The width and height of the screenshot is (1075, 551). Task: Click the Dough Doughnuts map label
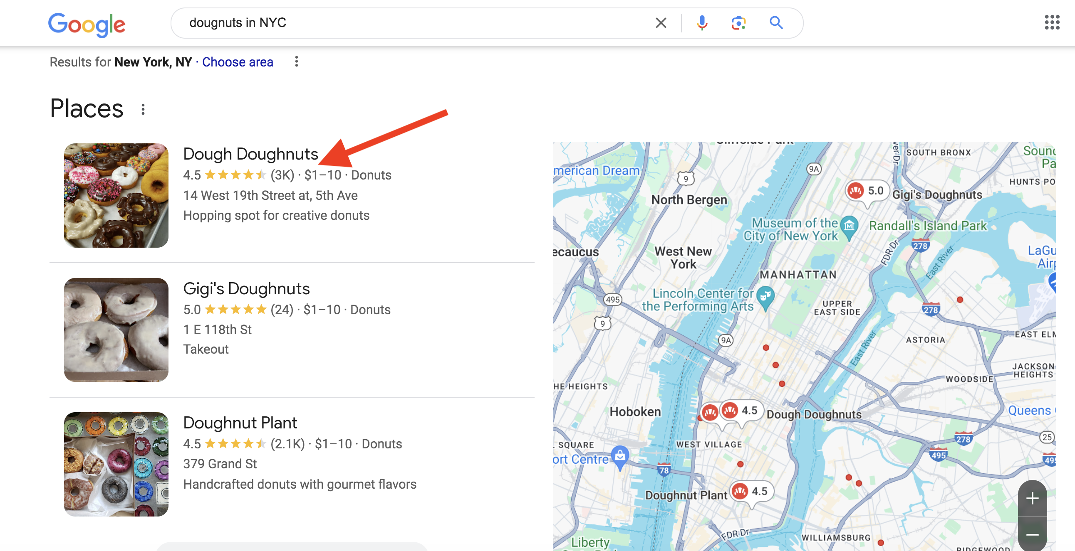click(814, 414)
